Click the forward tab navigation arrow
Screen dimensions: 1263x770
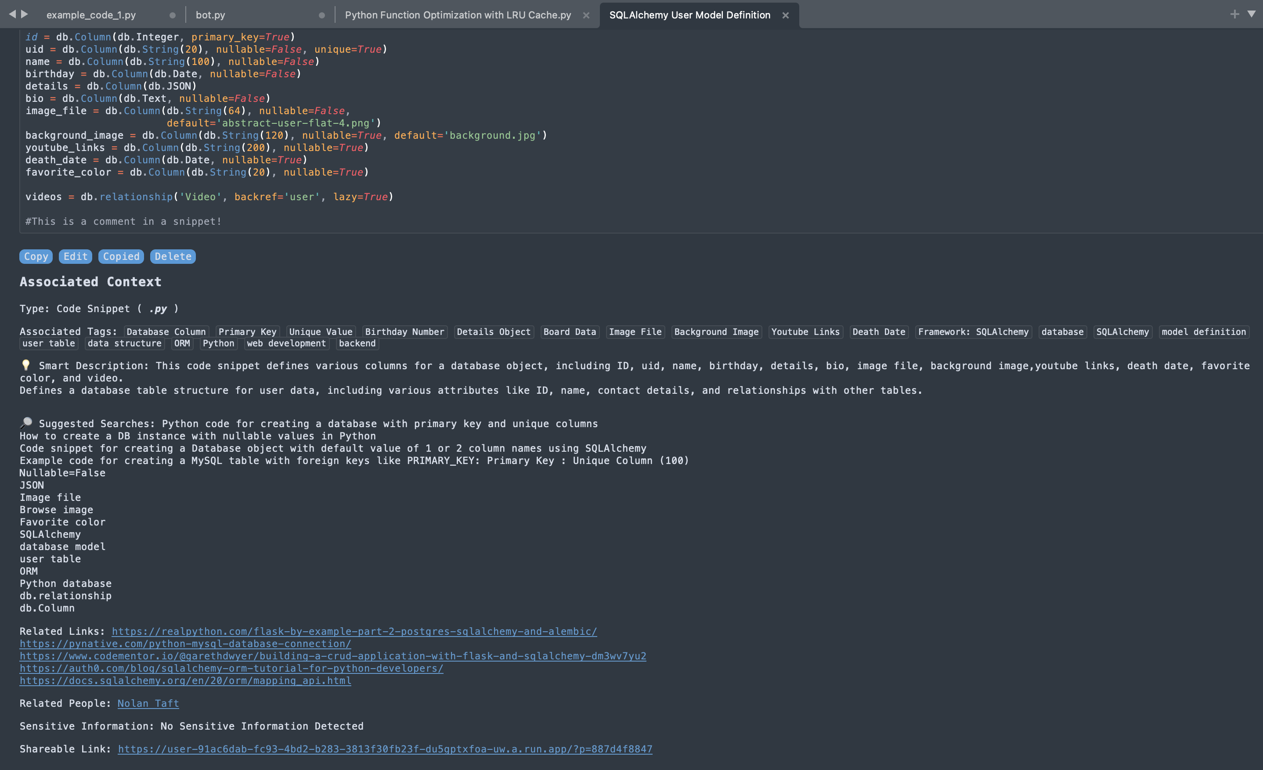(24, 14)
